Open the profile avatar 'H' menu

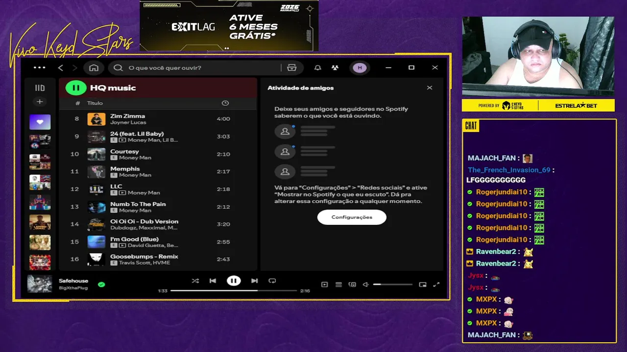(x=360, y=67)
